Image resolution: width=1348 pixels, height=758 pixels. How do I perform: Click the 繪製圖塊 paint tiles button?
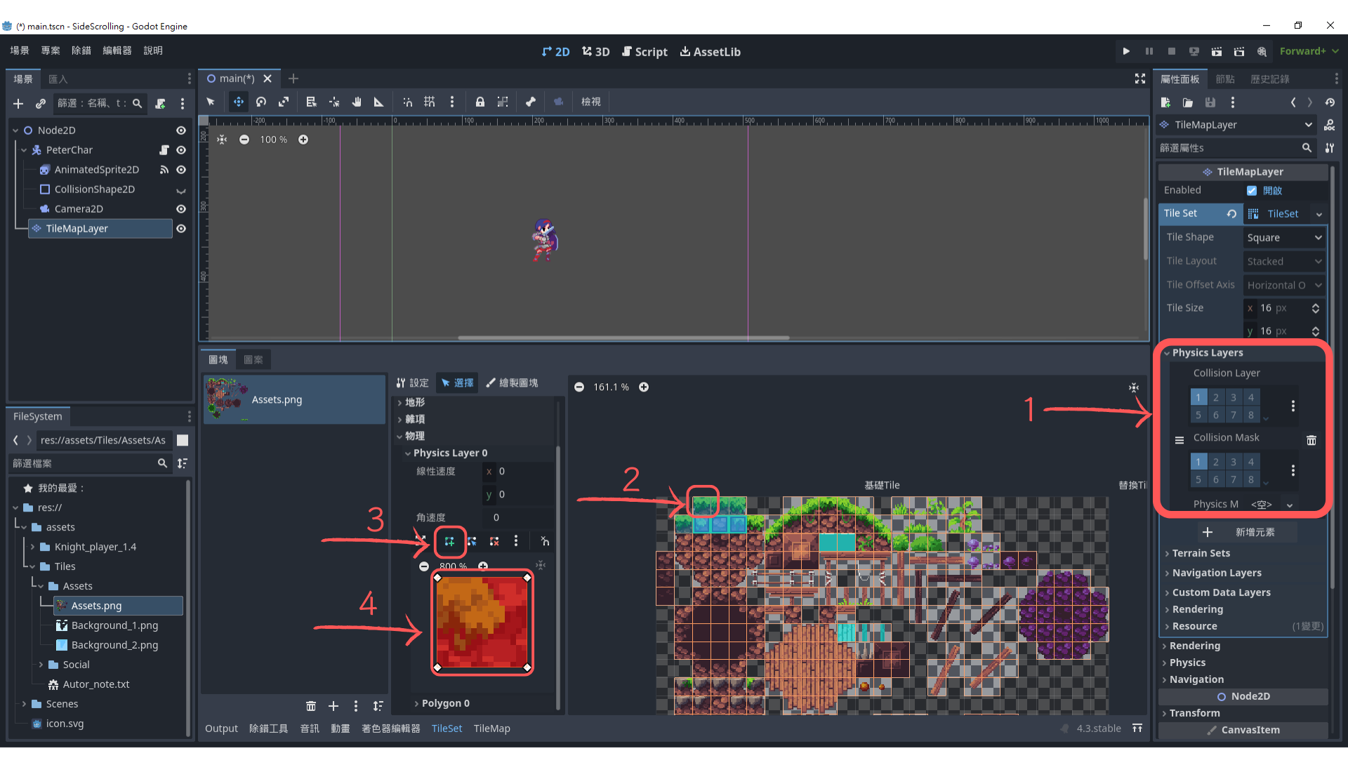512,383
